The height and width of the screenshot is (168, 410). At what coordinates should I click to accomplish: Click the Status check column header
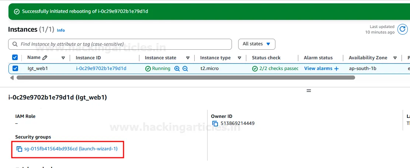click(266, 58)
